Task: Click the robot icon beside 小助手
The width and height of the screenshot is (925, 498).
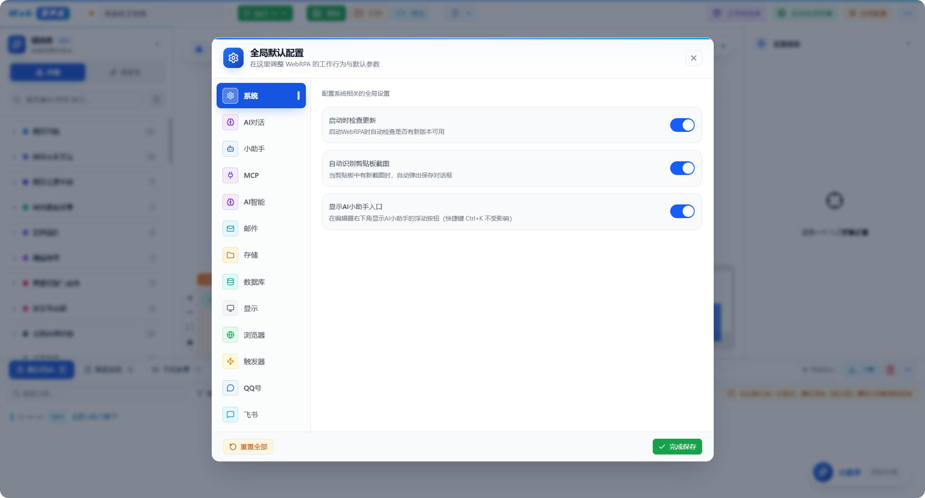Action: (x=230, y=149)
